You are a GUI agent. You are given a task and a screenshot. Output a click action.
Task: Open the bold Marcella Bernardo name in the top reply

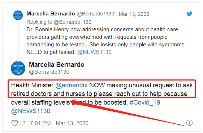click(x=51, y=14)
